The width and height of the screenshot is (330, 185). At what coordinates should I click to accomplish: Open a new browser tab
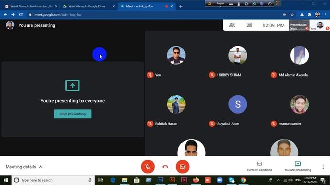[x=181, y=6]
